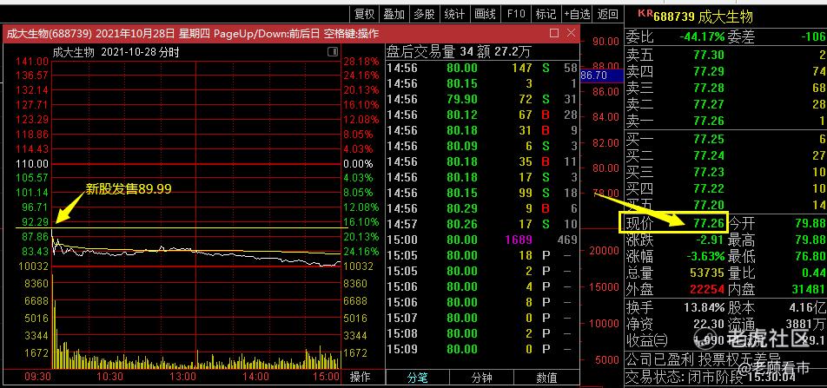
Task: Click the 盘后交易量 34 额 27.2万 header
Action: [x=459, y=51]
